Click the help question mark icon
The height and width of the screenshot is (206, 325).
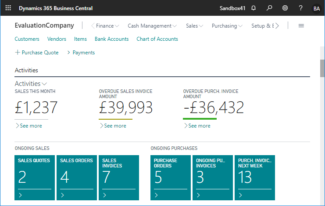point(300,8)
